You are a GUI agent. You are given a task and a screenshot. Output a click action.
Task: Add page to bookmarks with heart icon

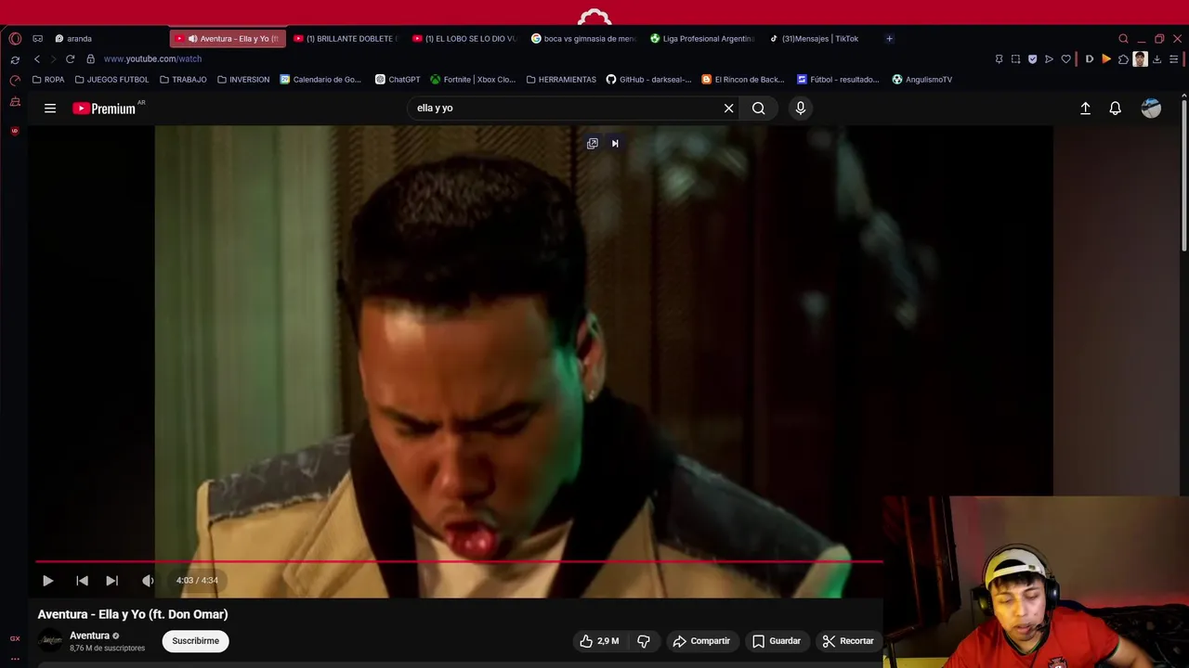coord(1065,59)
